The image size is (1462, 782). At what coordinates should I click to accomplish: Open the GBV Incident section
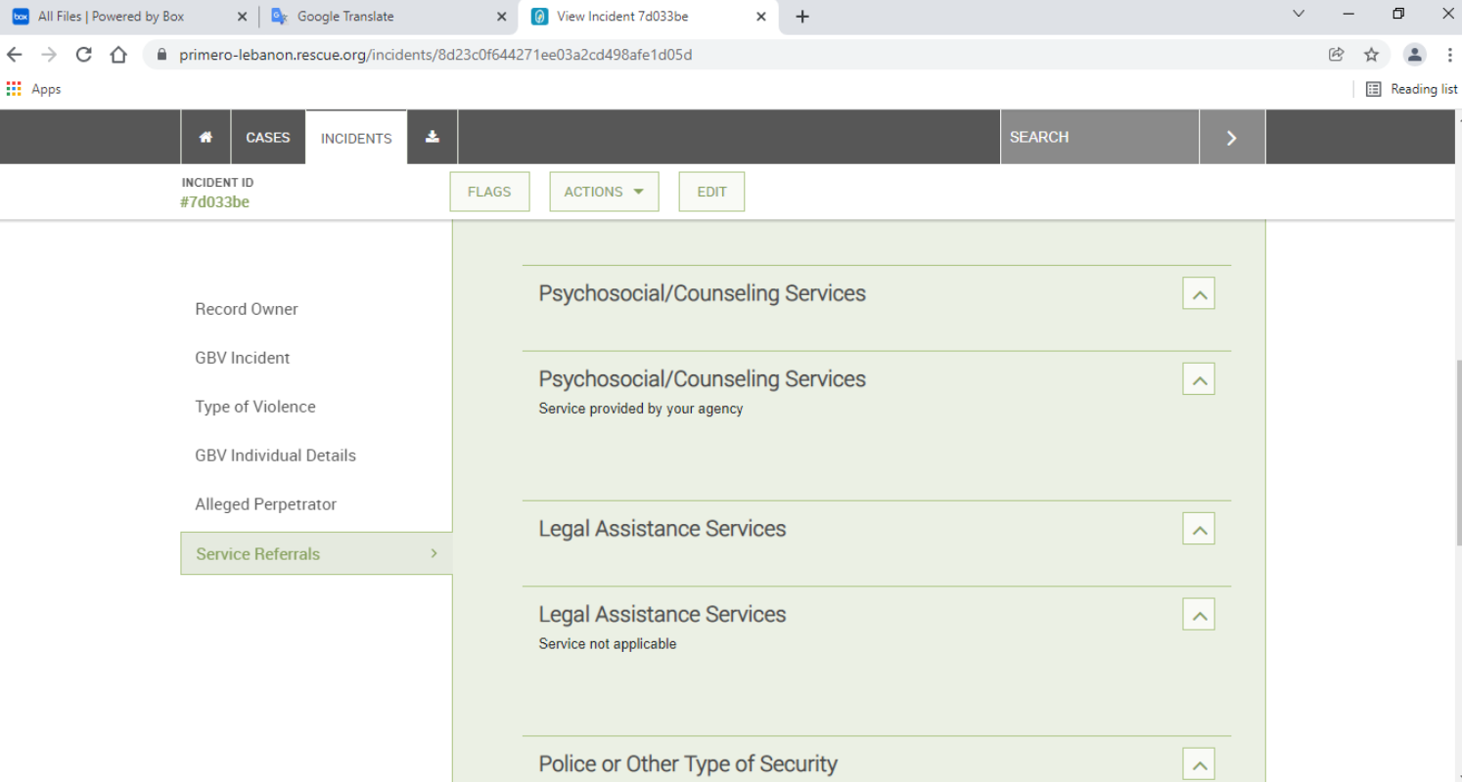coord(243,358)
